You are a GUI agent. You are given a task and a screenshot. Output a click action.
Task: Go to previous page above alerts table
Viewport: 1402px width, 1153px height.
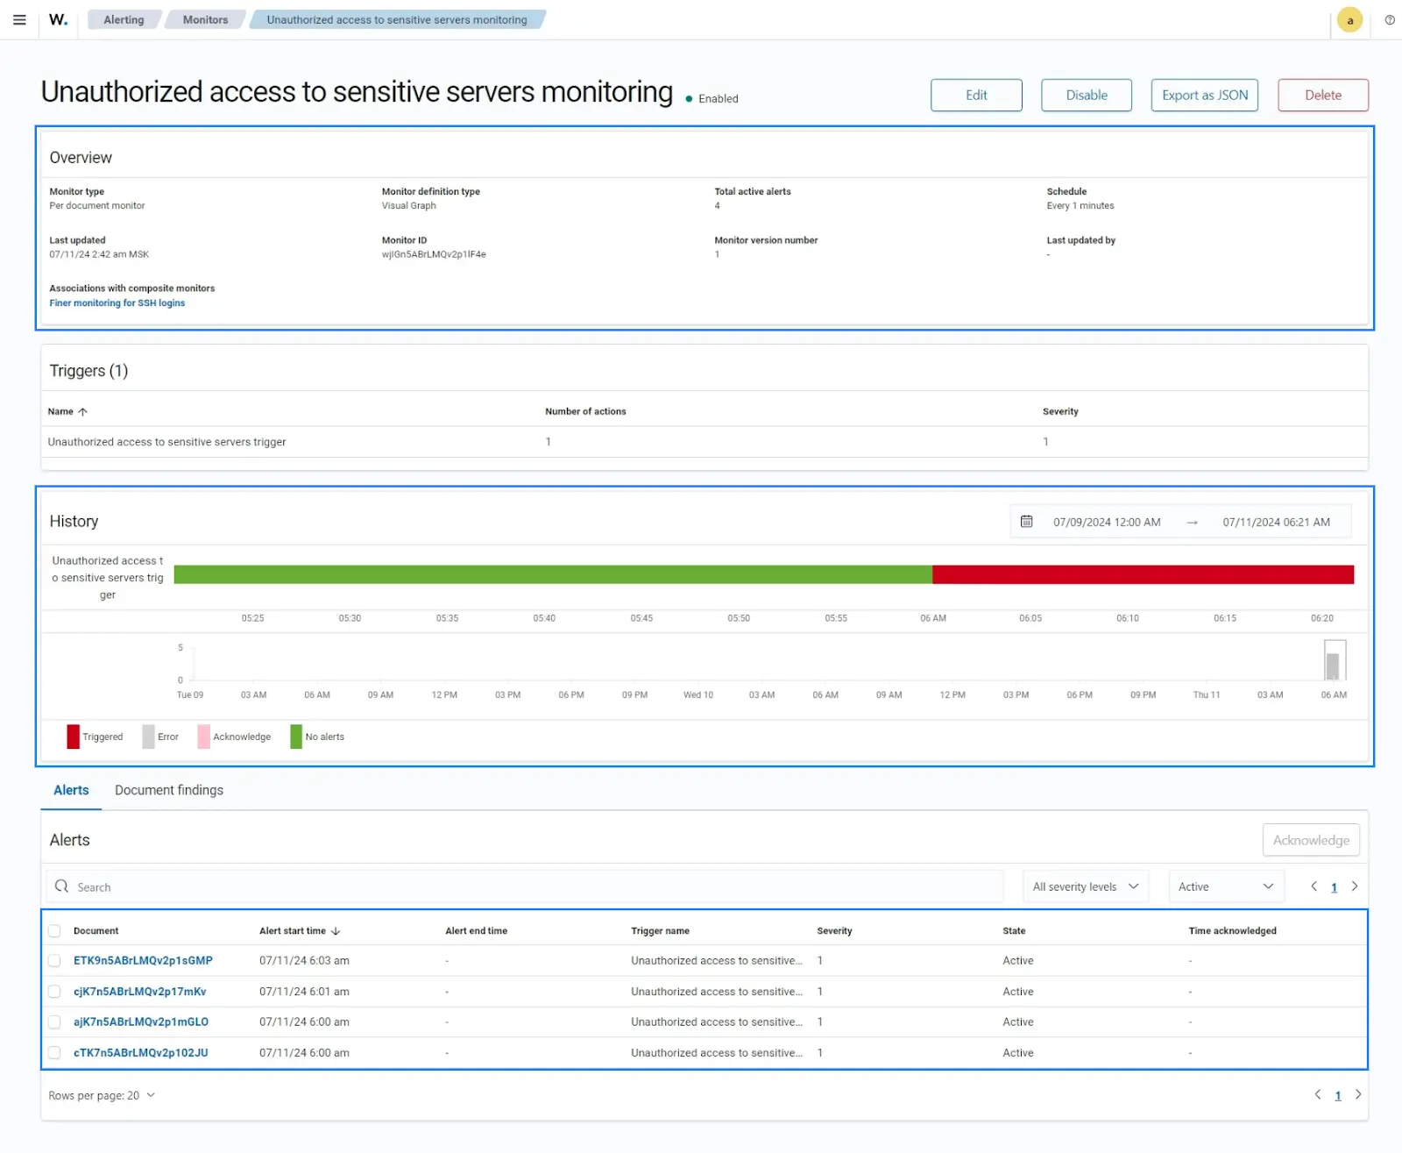[1313, 886]
